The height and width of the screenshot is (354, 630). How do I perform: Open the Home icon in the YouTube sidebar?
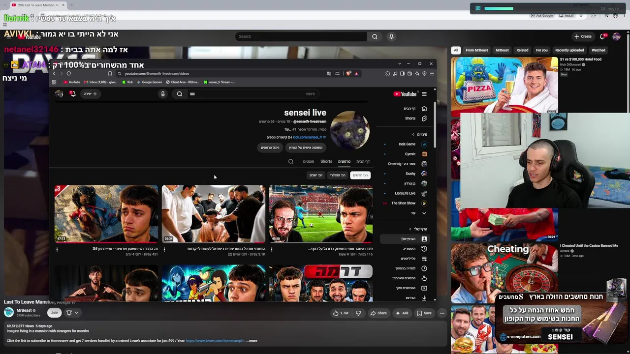[424, 109]
